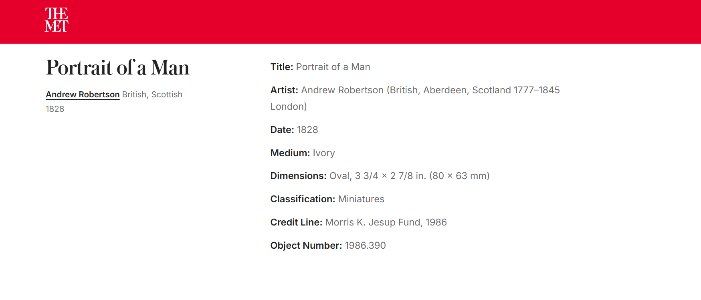Click the 1828 value beside Date:
This screenshot has width=701, height=300.
click(x=307, y=130)
